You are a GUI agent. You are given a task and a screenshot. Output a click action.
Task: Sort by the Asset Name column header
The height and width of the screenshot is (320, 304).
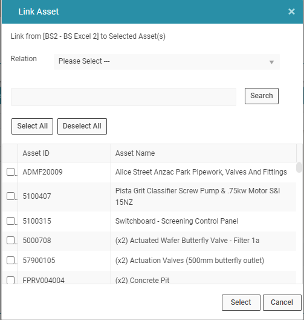[x=204, y=153]
